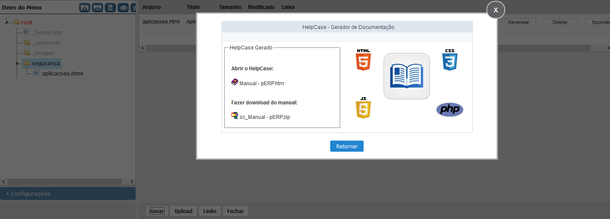Click the Renomear button
610x219 pixels.
tap(518, 22)
